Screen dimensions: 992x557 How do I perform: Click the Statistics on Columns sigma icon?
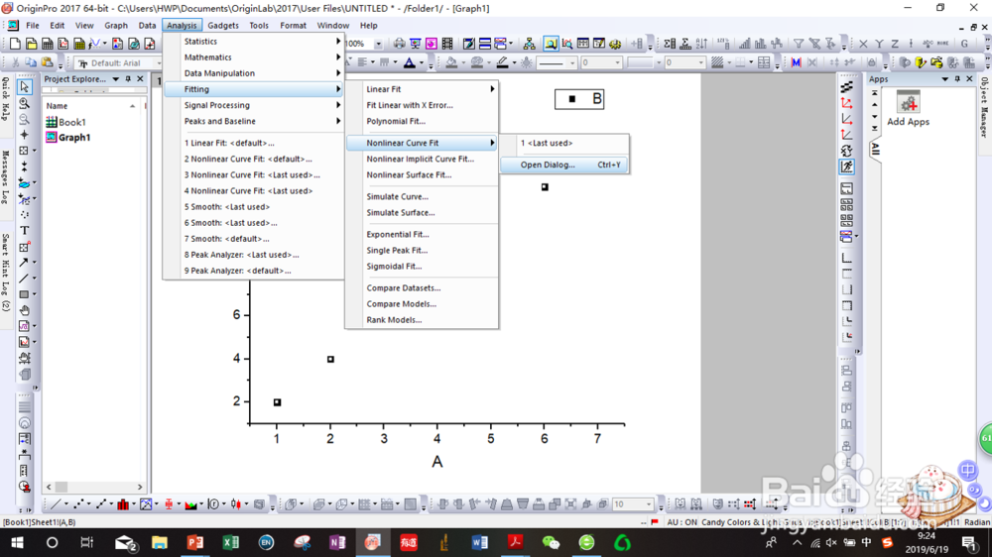click(670, 44)
